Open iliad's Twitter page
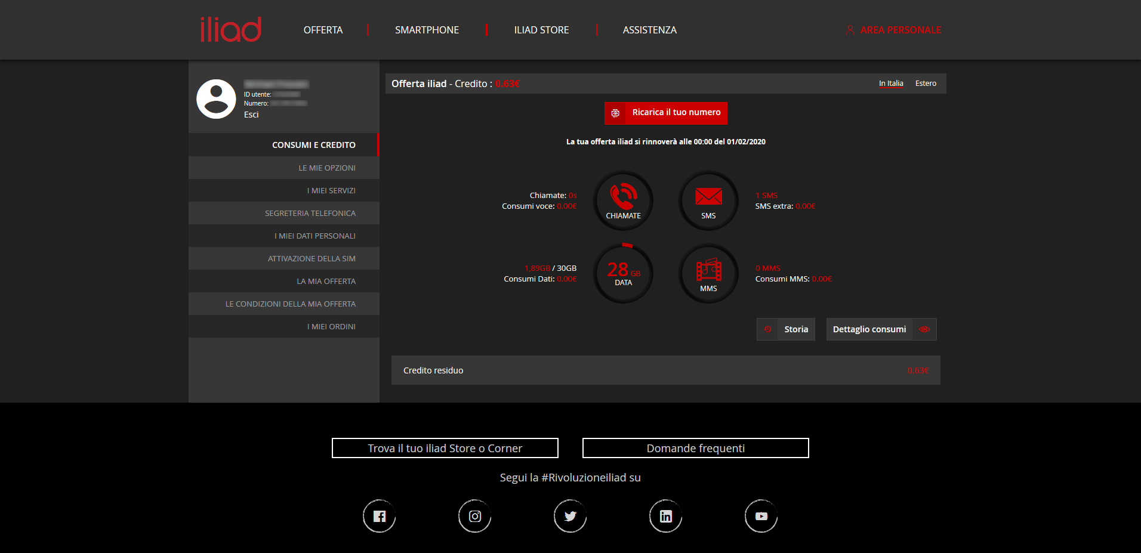Image resolution: width=1141 pixels, height=553 pixels. (x=570, y=516)
